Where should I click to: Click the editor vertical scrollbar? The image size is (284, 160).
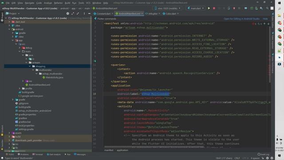tap(270, 54)
